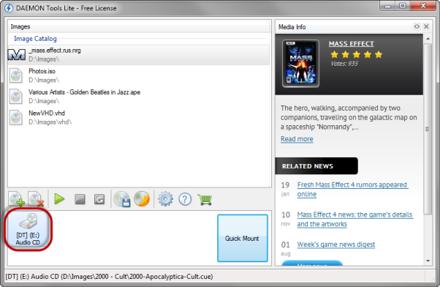Click the DAEMON Tools lightning title icon

(x=9, y=8)
